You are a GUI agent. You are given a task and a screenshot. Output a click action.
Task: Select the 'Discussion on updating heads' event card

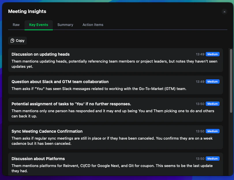[115, 60]
